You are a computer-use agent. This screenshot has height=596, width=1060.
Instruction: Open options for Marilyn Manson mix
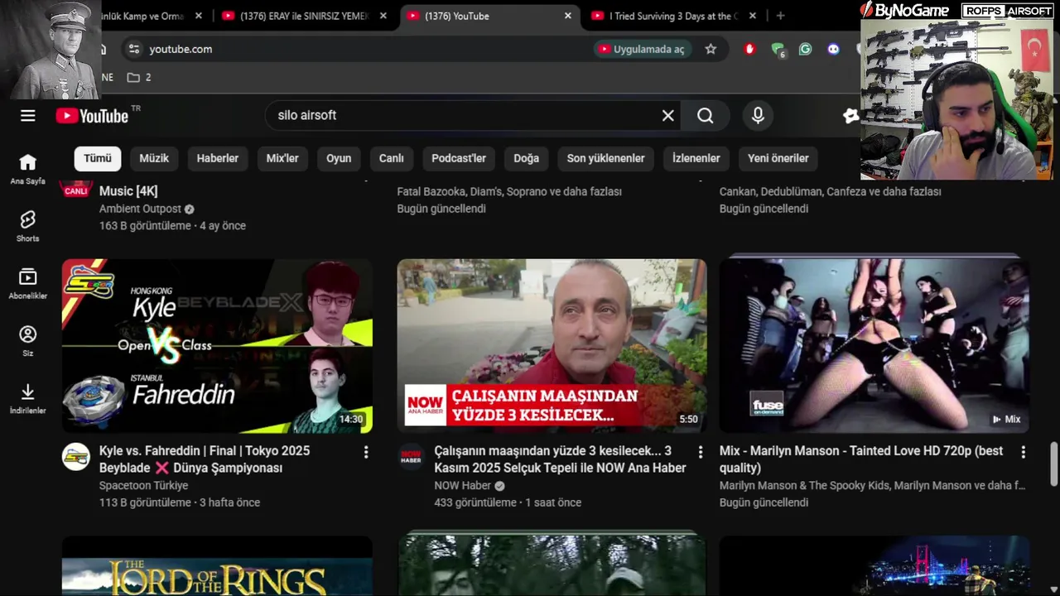coord(1024,452)
